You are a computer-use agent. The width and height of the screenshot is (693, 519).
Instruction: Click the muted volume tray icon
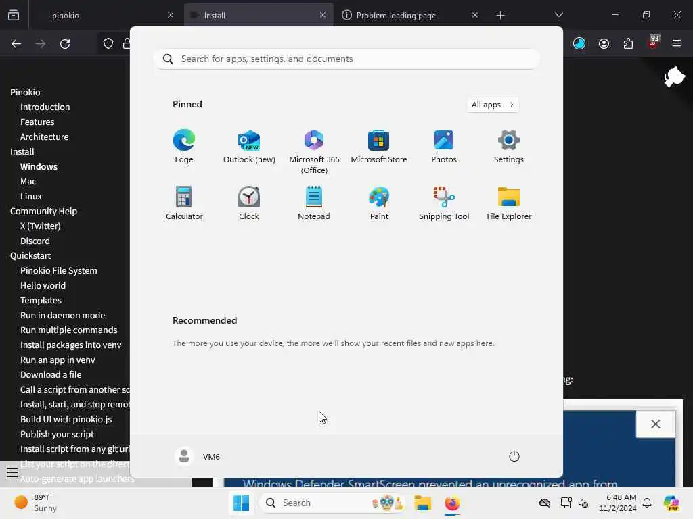[583, 503]
